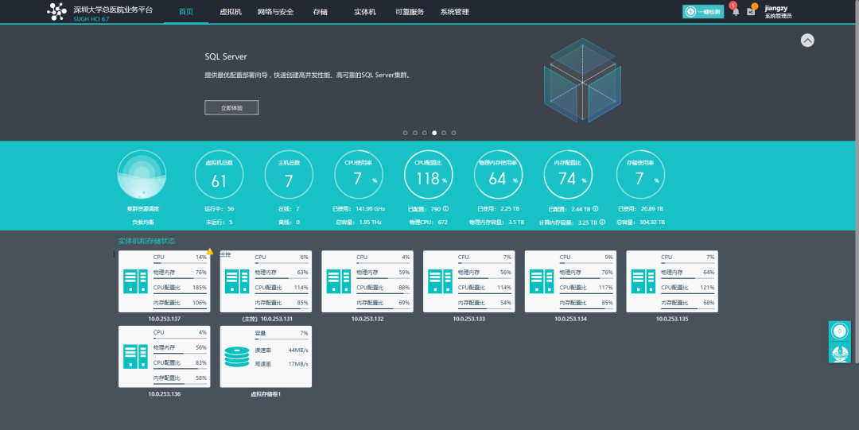Open server icon of host 10.0.253.133
This screenshot has height=430, width=859.
pos(440,281)
